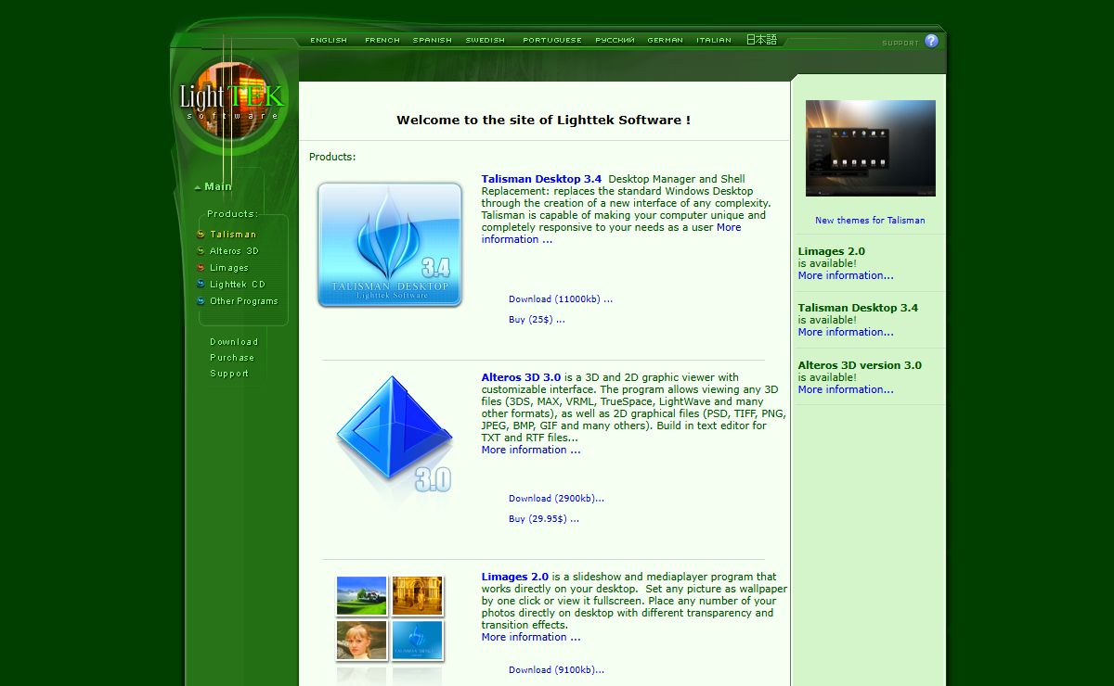Click the Alteros 3D version 3.0 news heading
This screenshot has height=686, width=1114.
860,365
